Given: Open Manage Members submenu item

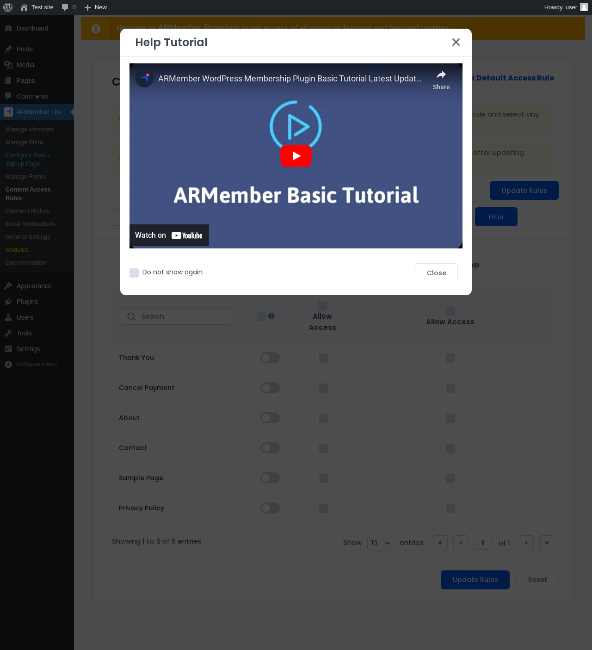Looking at the screenshot, I should pos(30,130).
